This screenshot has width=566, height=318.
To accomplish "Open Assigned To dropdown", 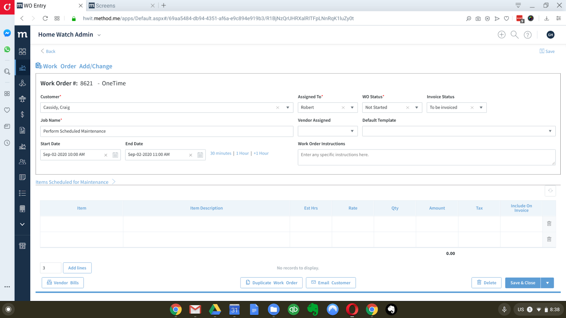I will click(352, 108).
